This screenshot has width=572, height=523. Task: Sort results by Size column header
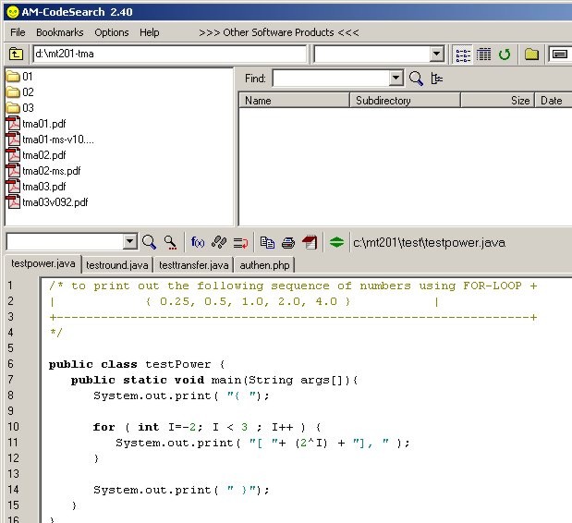click(497, 101)
